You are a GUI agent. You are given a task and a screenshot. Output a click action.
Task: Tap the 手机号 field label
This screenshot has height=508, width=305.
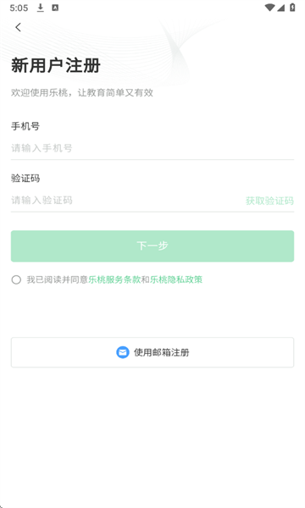(x=25, y=126)
